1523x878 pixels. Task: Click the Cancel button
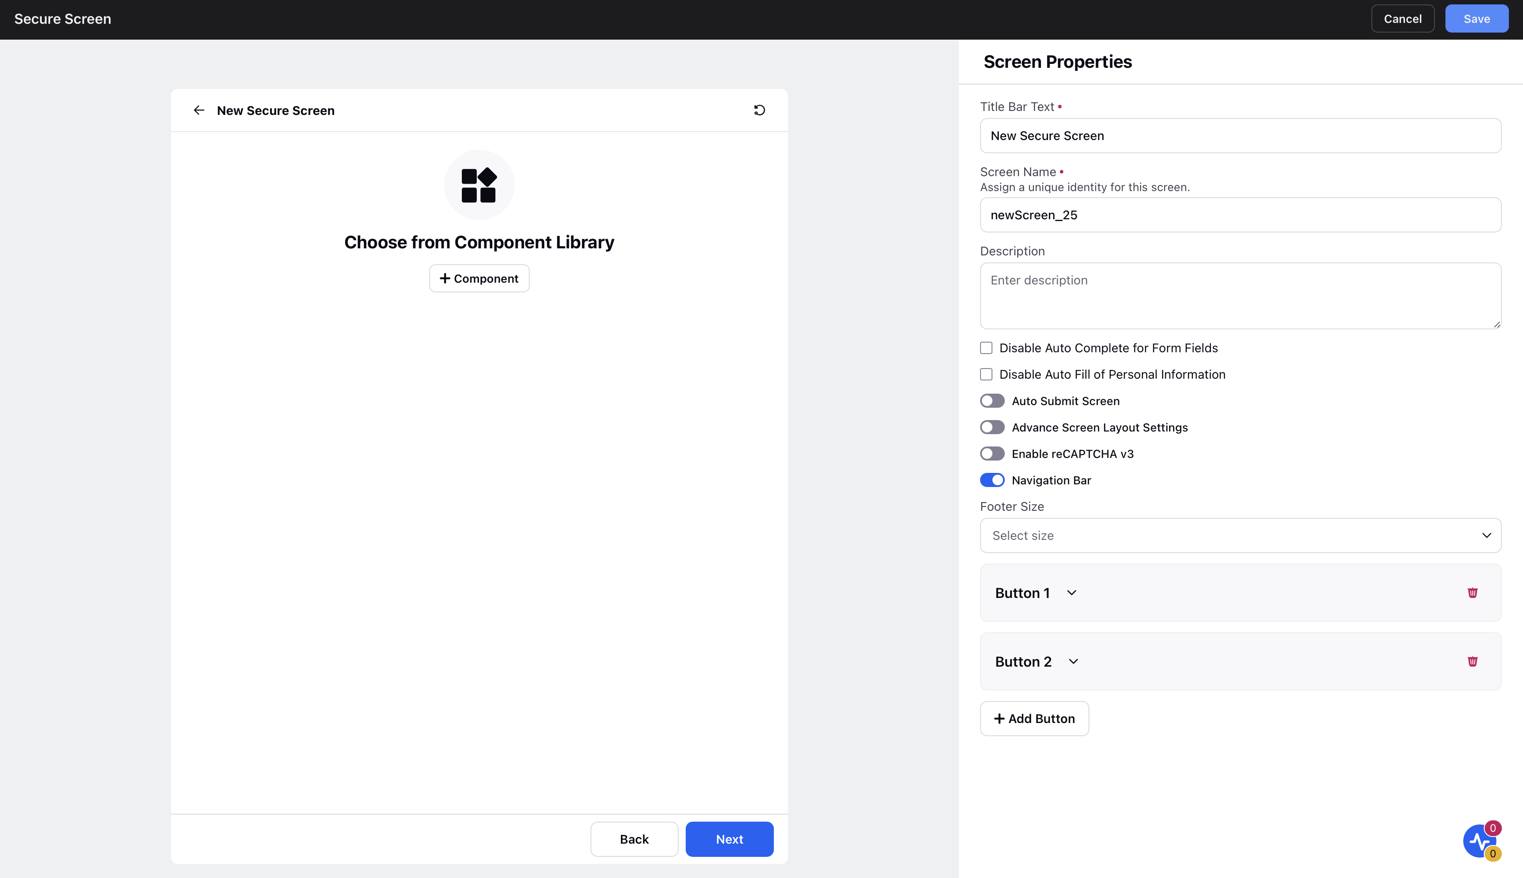coord(1402,18)
